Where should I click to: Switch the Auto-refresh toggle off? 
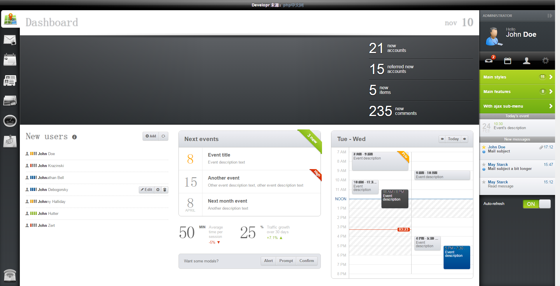pyautogui.click(x=537, y=204)
